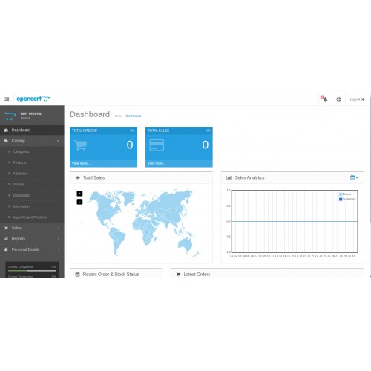
Task: Expand the Personal Details sidebar menu
Action: click(32, 249)
